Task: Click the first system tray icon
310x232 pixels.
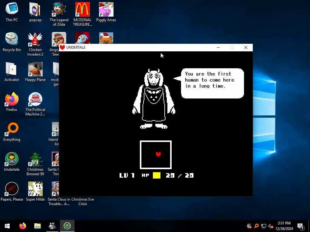Action: click(x=249, y=226)
